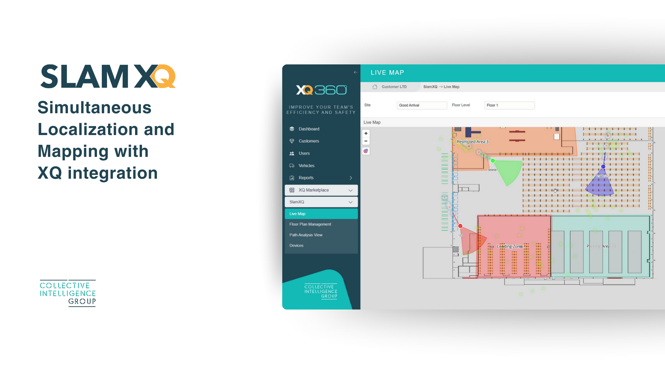Click the Users people icon
Screen dimensions: 665x374
click(x=292, y=153)
